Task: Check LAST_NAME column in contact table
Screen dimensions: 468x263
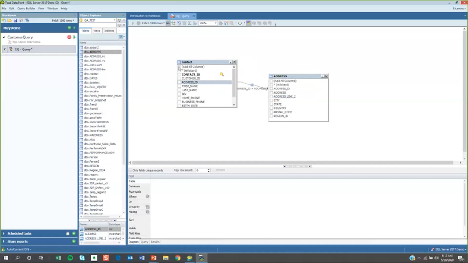Action: [180, 90]
